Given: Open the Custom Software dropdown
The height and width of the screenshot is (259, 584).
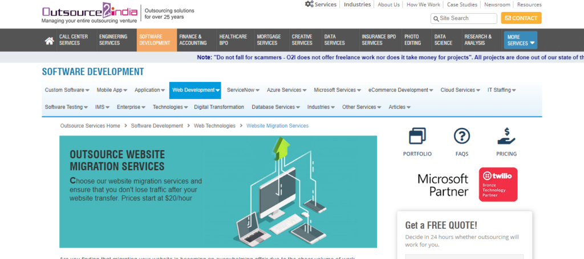Looking at the screenshot, I should (x=67, y=90).
